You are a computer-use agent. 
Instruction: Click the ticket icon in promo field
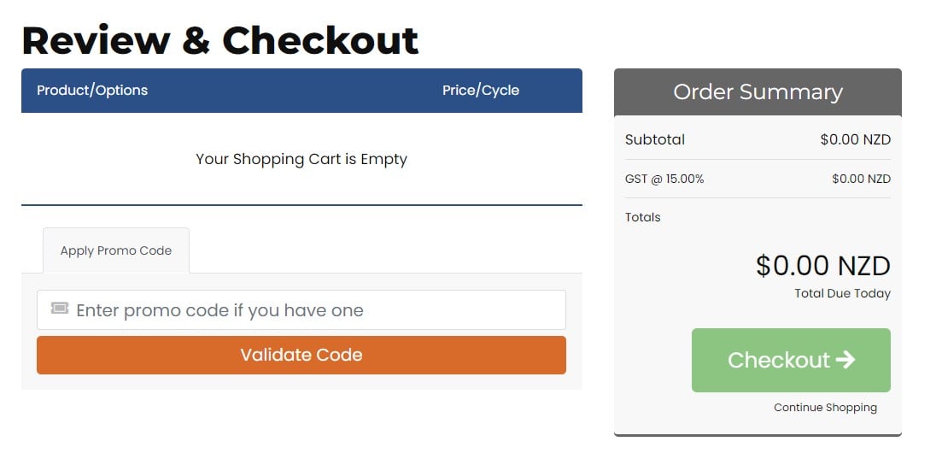click(x=60, y=309)
